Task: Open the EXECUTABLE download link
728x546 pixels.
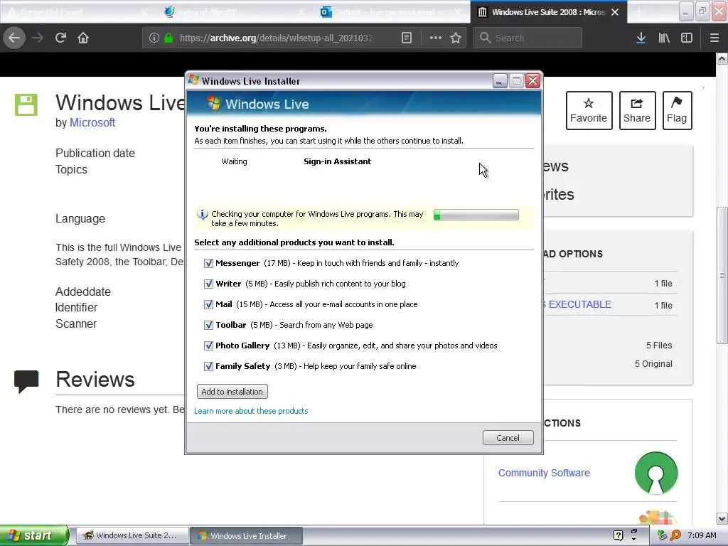Action: click(579, 304)
